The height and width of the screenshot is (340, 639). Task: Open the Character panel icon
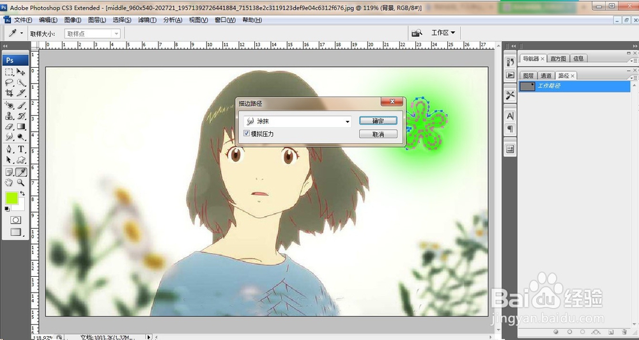pyautogui.click(x=510, y=116)
